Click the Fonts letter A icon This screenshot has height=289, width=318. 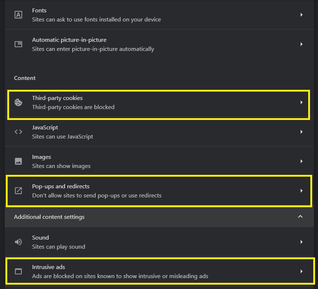[18, 15]
